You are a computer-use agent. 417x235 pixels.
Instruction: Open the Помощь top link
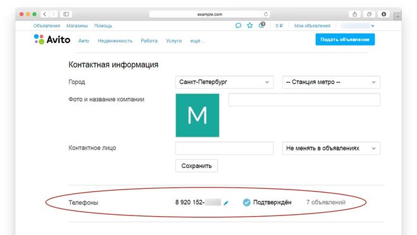pyautogui.click(x=103, y=26)
